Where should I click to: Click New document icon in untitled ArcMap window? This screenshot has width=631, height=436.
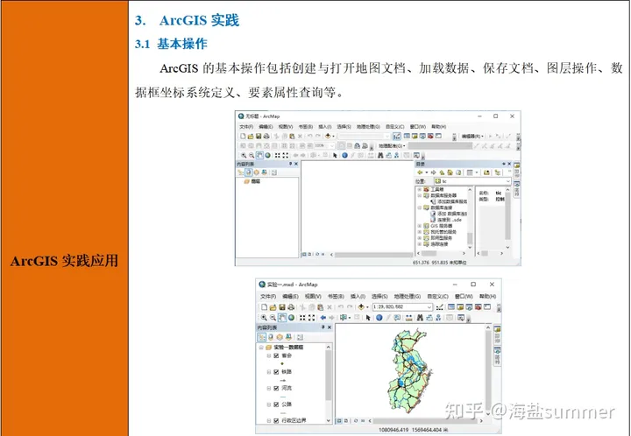point(243,137)
